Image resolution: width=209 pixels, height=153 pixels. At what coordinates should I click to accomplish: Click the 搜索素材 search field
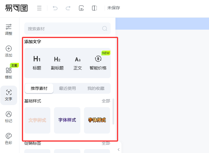click(x=63, y=29)
